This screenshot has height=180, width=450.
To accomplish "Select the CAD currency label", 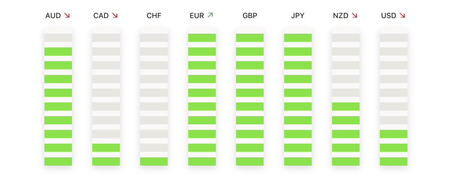I will tap(101, 16).
